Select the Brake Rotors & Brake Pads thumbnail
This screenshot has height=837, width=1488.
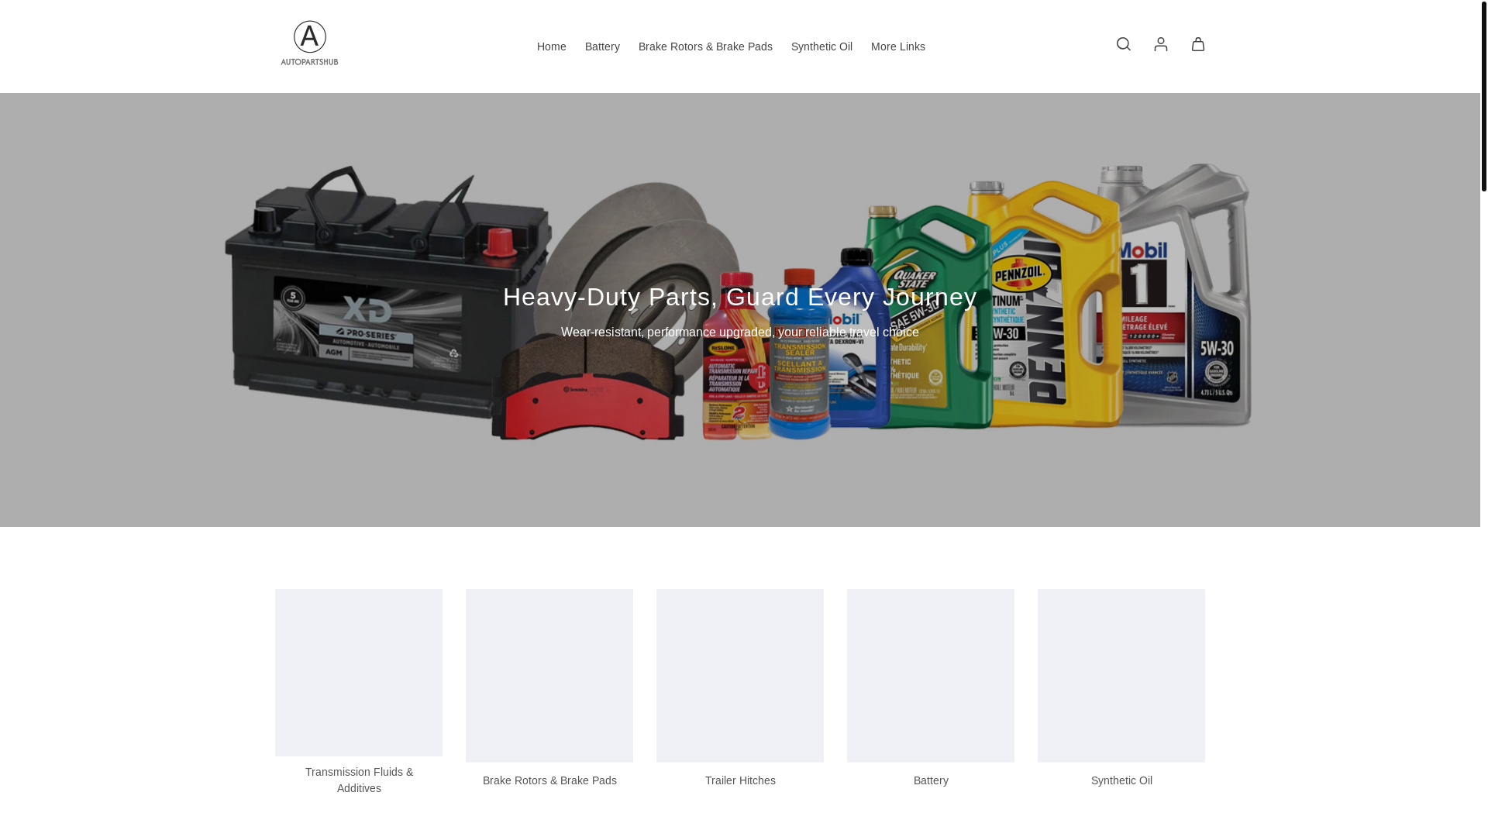coord(549,675)
